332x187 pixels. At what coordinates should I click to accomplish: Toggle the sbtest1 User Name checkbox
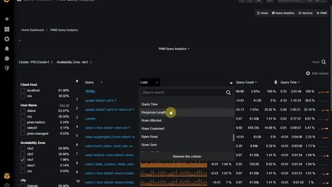[23, 128]
